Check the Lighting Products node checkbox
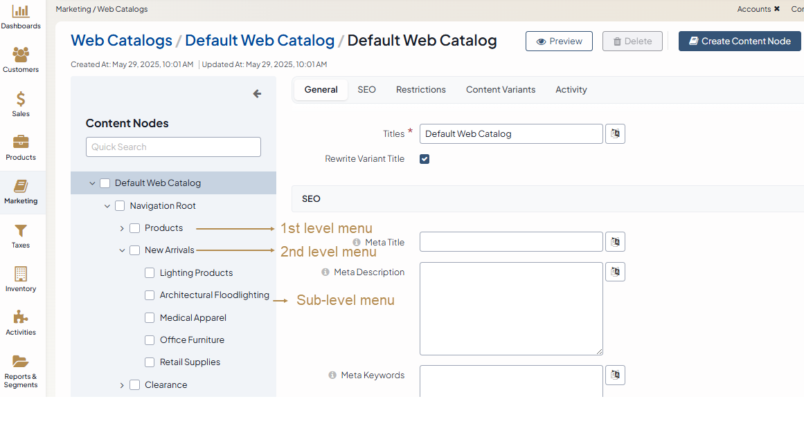Screen dimensions: 804x437 (150, 273)
